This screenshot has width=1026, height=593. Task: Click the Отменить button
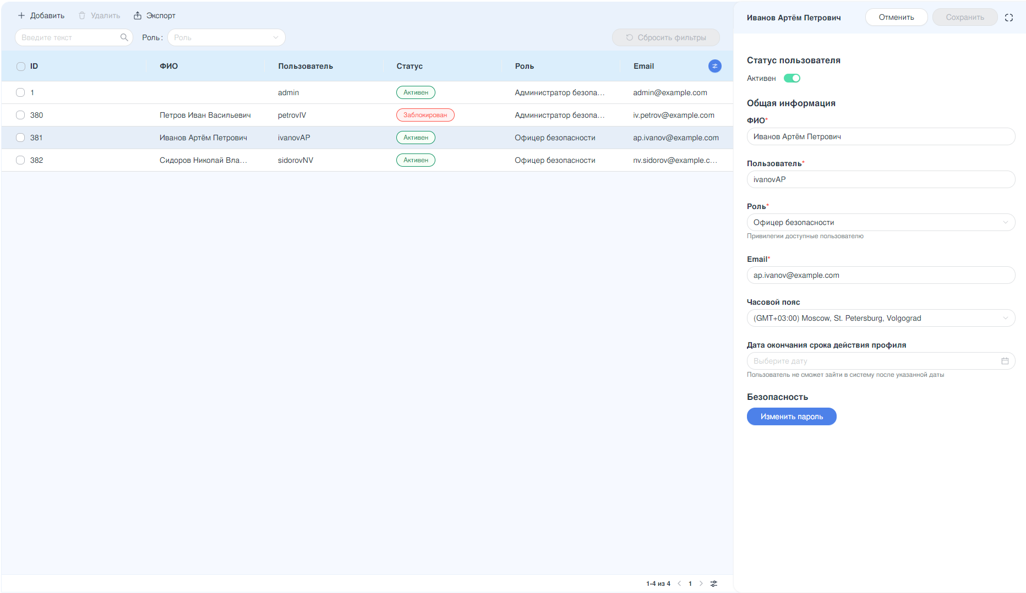pyautogui.click(x=896, y=17)
